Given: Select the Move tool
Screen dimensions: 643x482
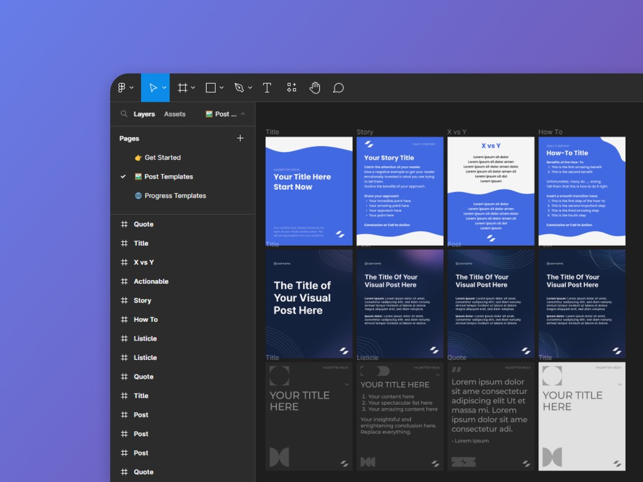Looking at the screenshot, I should (x=153, y=87).
